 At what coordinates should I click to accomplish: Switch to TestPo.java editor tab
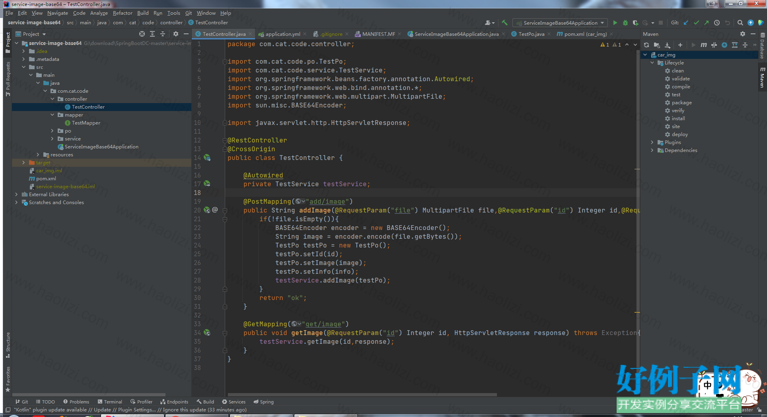[531, 34]
